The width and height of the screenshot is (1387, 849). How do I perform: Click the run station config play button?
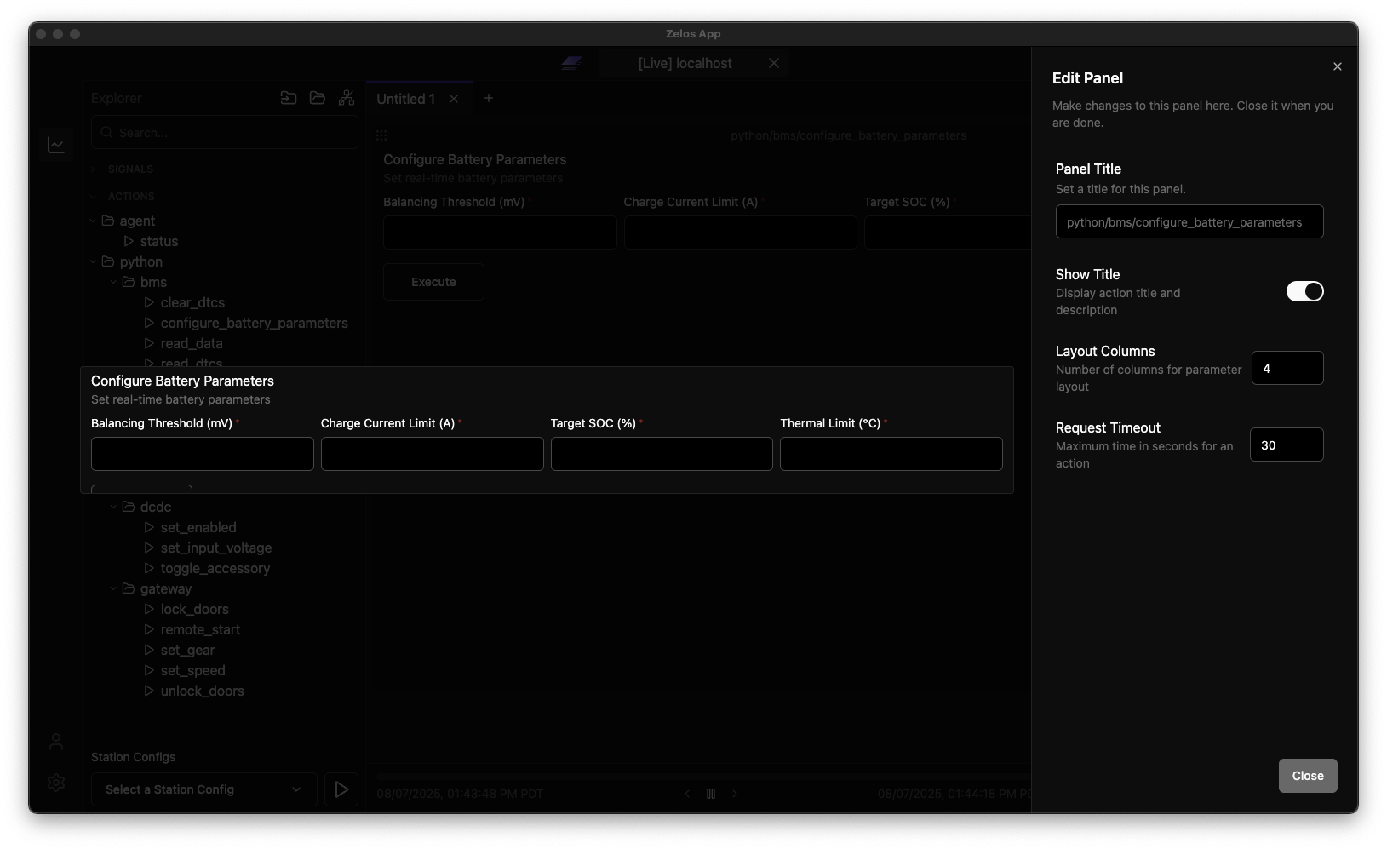click(x=341, y=789)
